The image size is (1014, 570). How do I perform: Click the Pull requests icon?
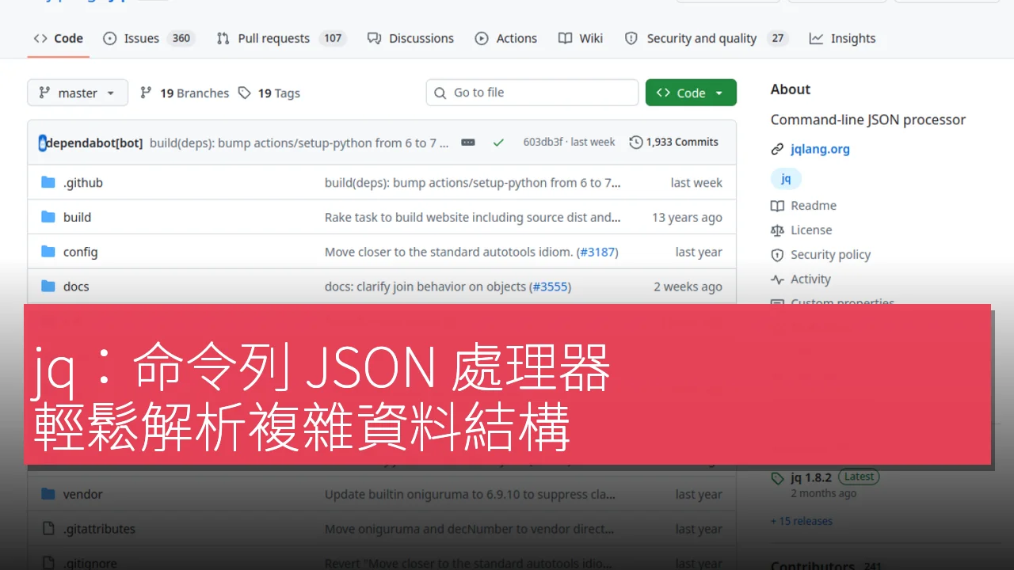tap(223, 38)
